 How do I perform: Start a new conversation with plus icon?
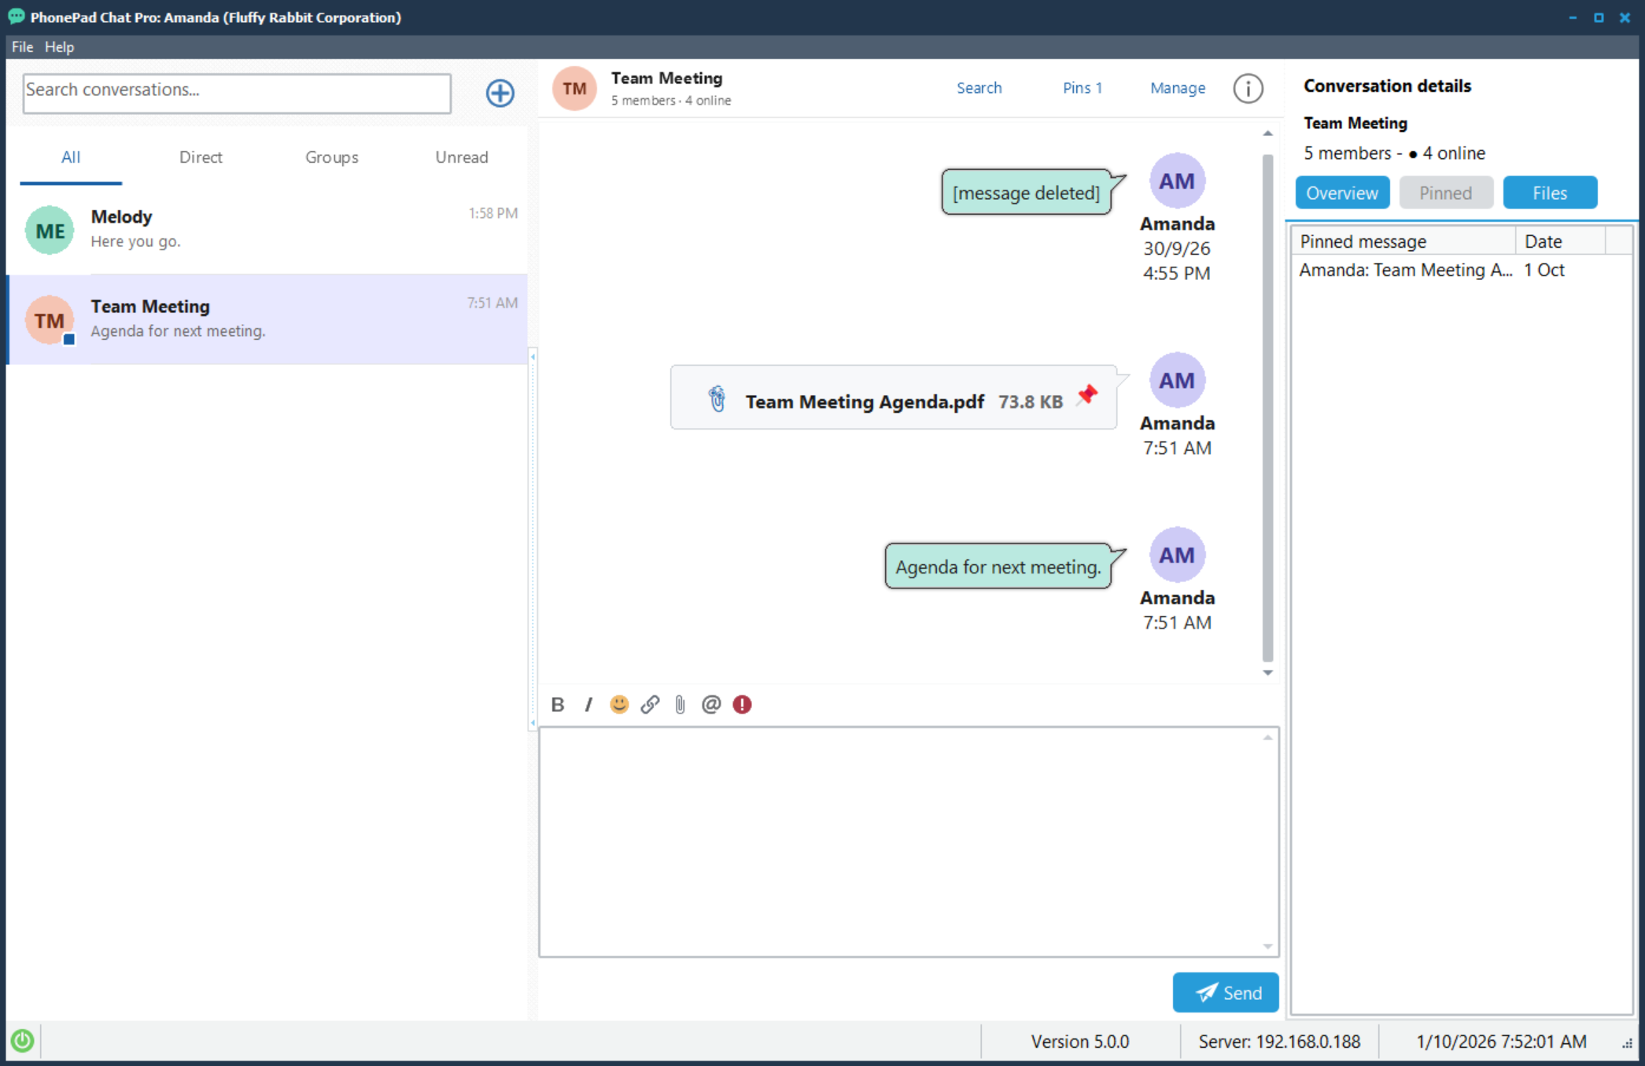(x=500, y=93)
